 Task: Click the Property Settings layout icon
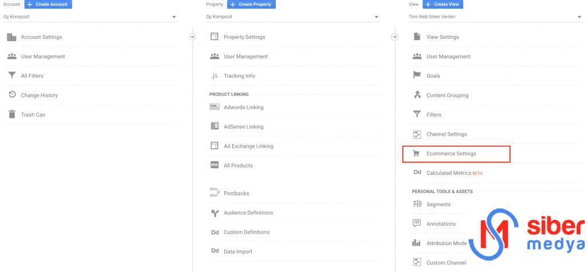click(x=214, y=37)
